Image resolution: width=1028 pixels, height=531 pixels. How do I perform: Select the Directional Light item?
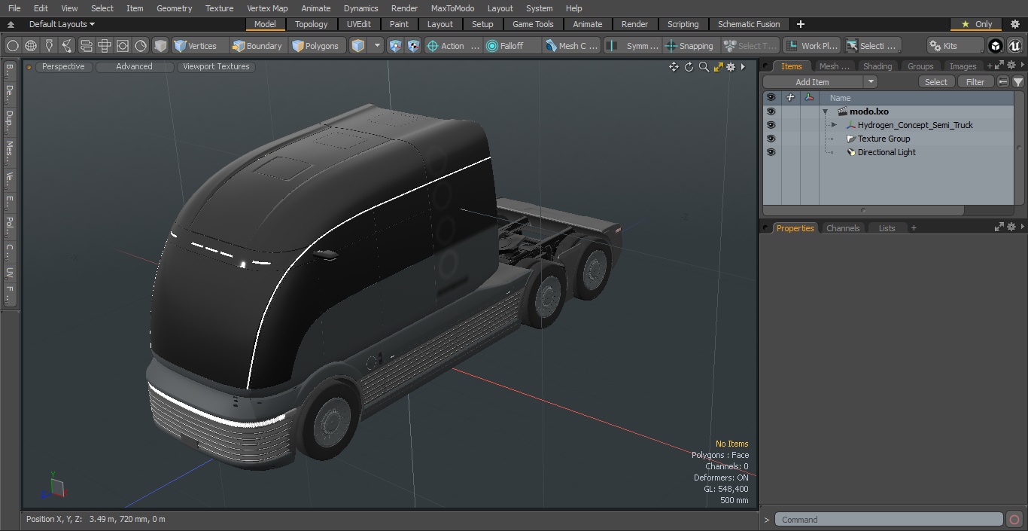[x=887, y=152]
